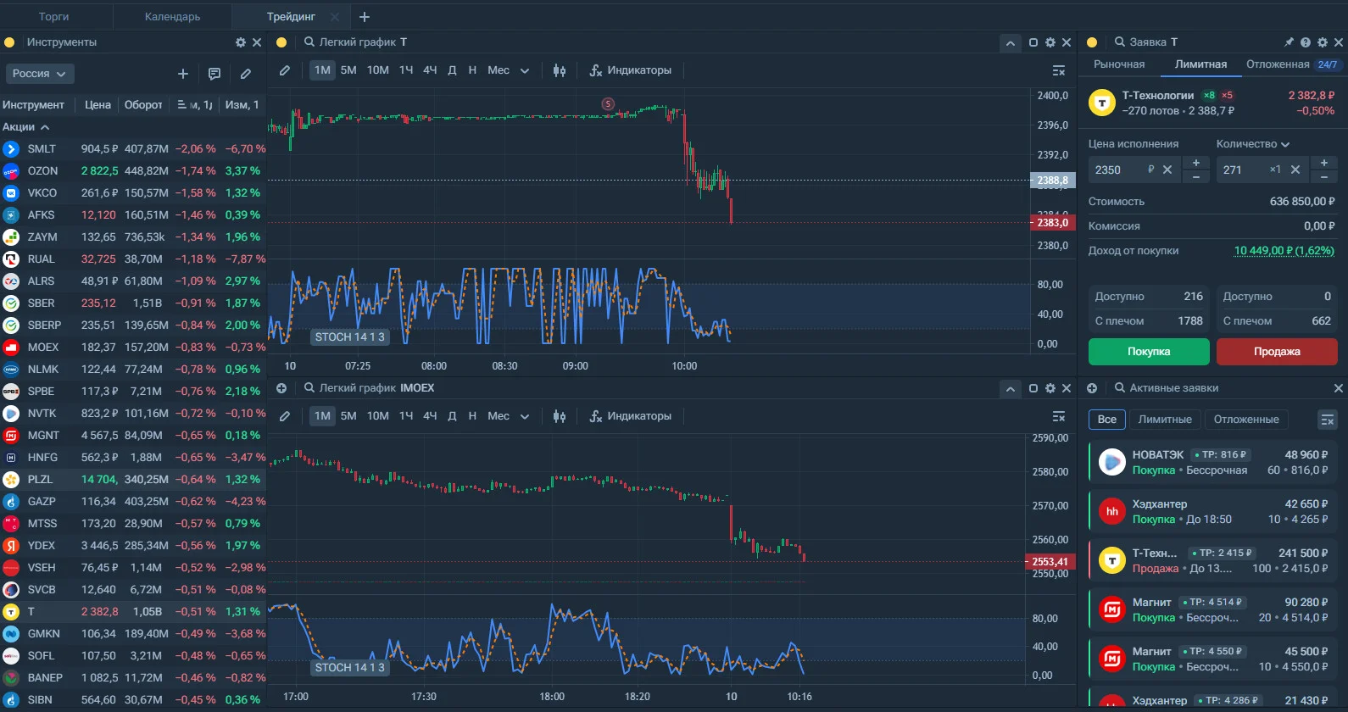Select the Отложенная order tab
The width and height of the screenshot is (1348, 712).
[x=1278, y=64]
